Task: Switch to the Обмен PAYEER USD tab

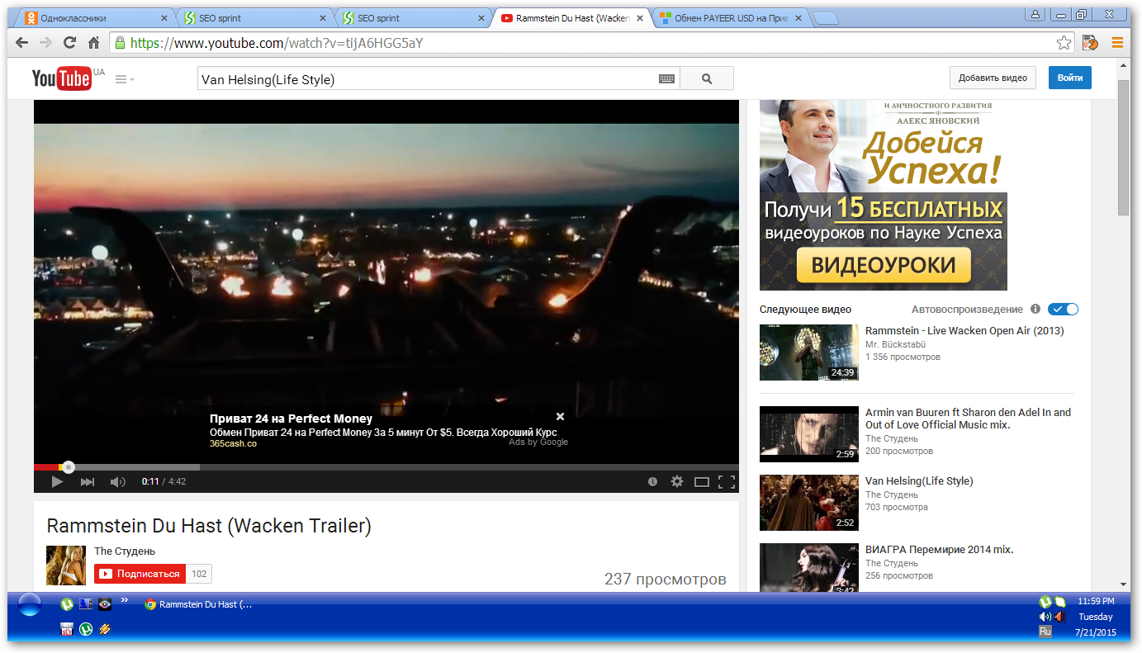Action: point(731,17)
